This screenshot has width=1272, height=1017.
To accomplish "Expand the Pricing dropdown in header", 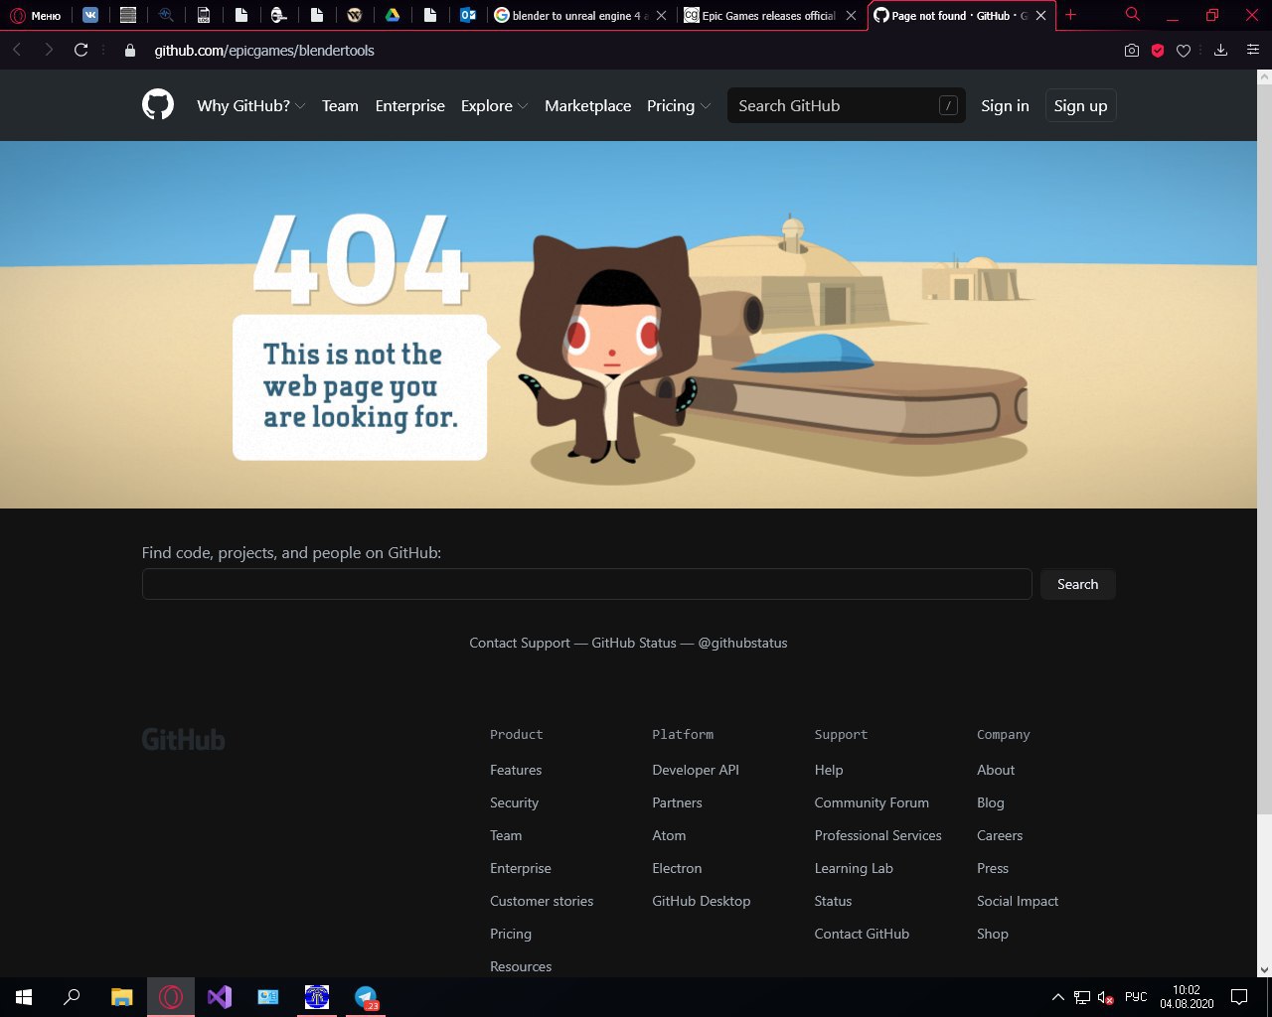I will [679, 106].
